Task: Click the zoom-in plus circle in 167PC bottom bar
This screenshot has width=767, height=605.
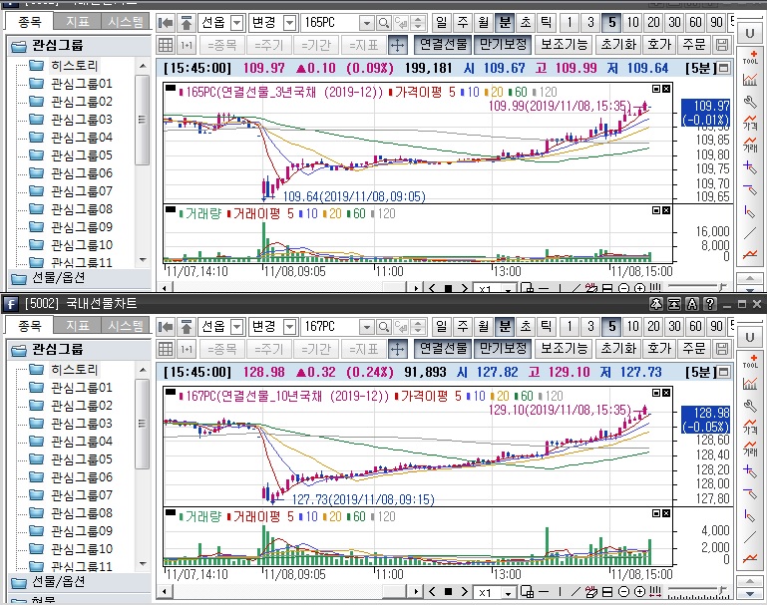Action: (639, 592)
